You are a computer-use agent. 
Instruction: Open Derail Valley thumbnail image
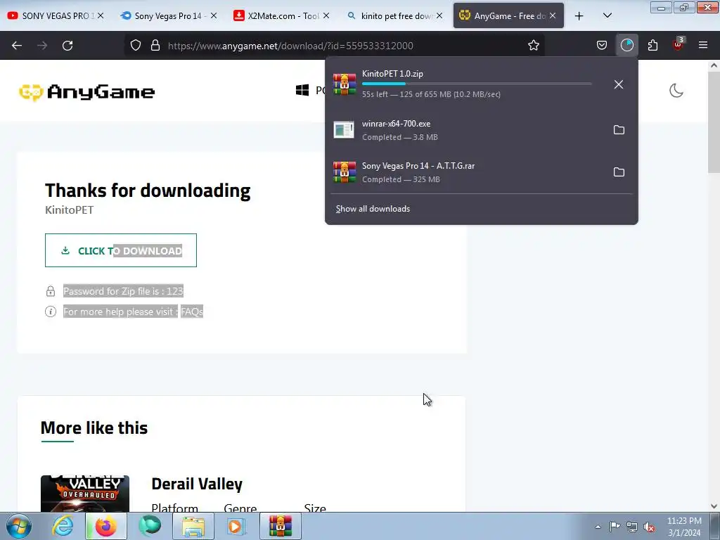pyautogui.click(x=85, y=494)
